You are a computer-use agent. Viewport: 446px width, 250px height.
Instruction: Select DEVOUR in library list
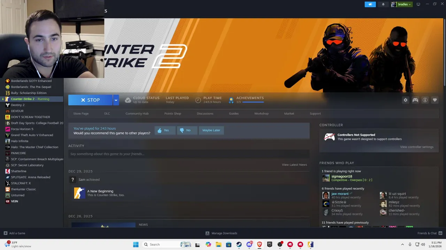17,111
